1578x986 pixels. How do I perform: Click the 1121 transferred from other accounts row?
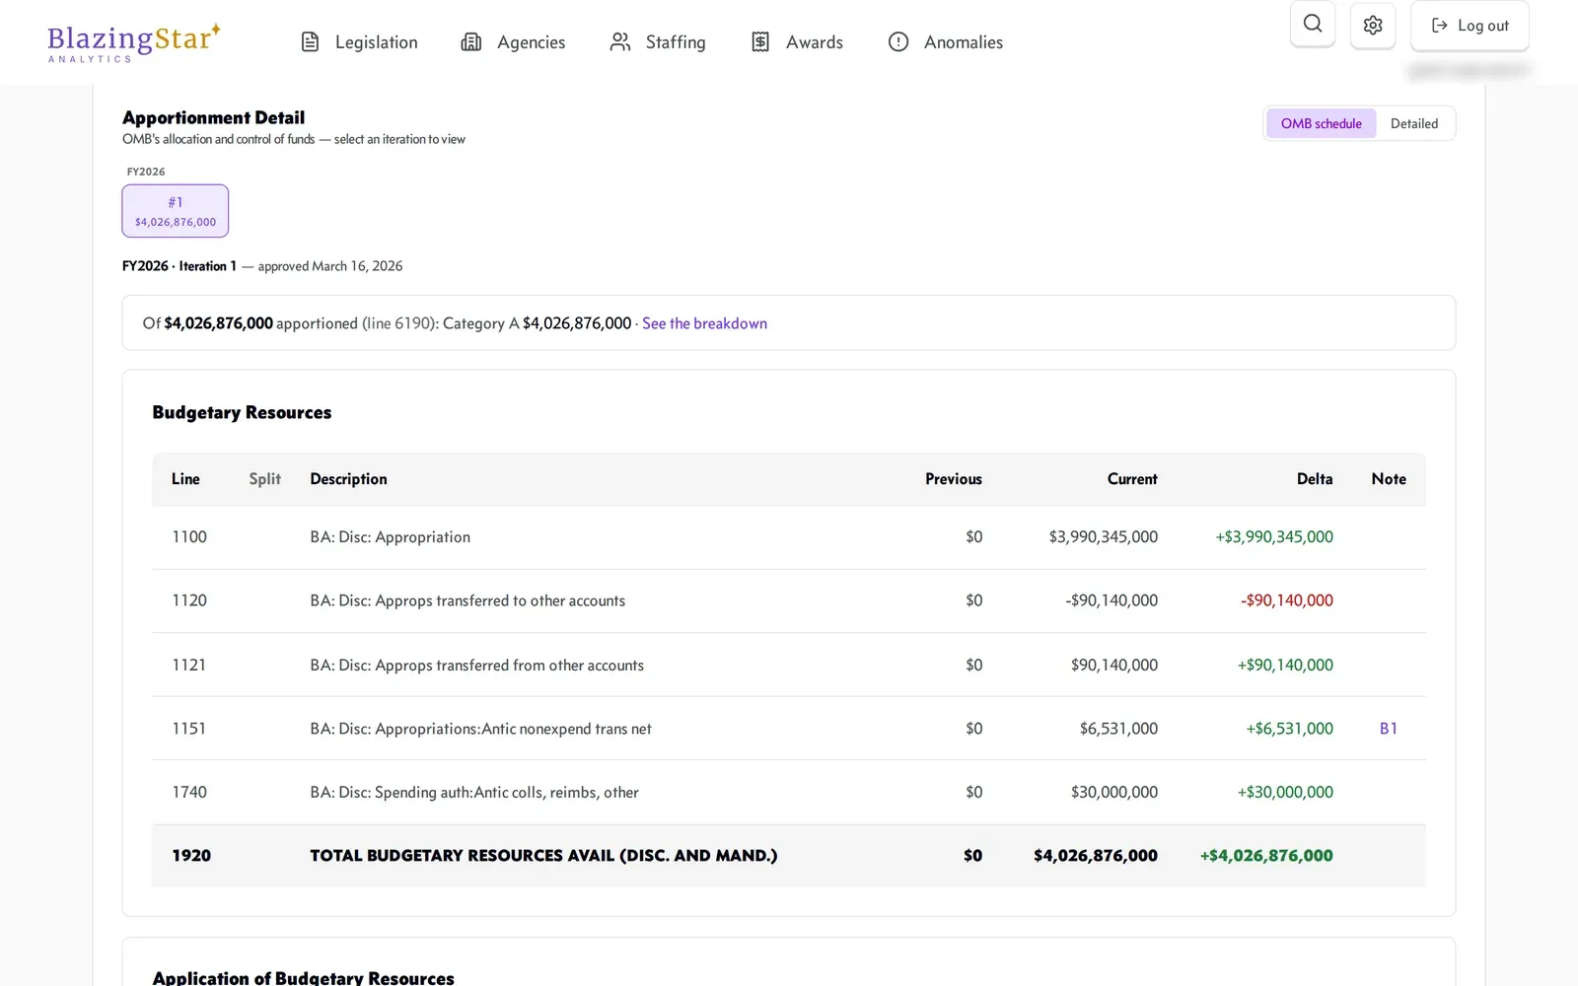(788, 665)
